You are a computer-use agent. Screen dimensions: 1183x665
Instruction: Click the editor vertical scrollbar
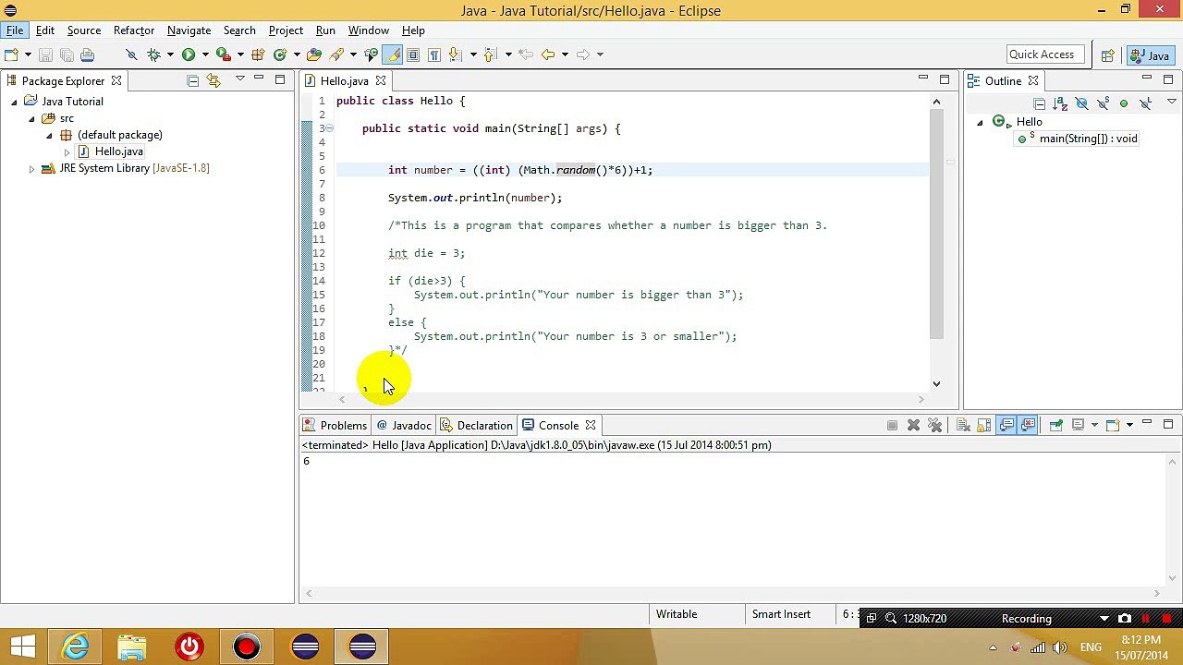[x=936, y=224]
